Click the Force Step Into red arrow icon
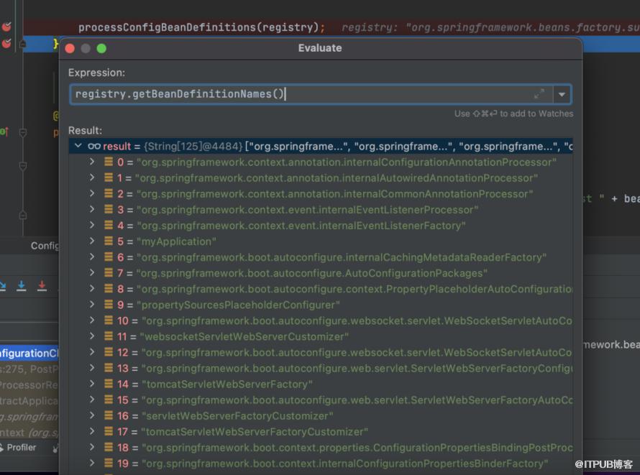Screen dimensions: 640x475 point(42,286)
